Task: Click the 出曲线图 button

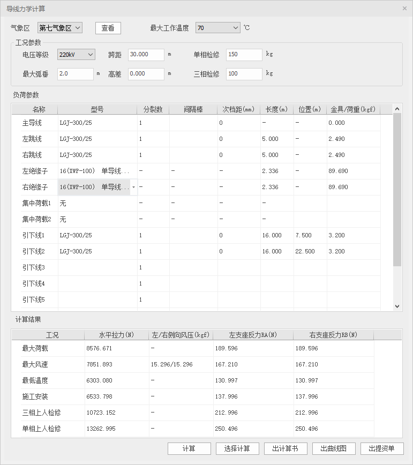Action: [334, 448]
